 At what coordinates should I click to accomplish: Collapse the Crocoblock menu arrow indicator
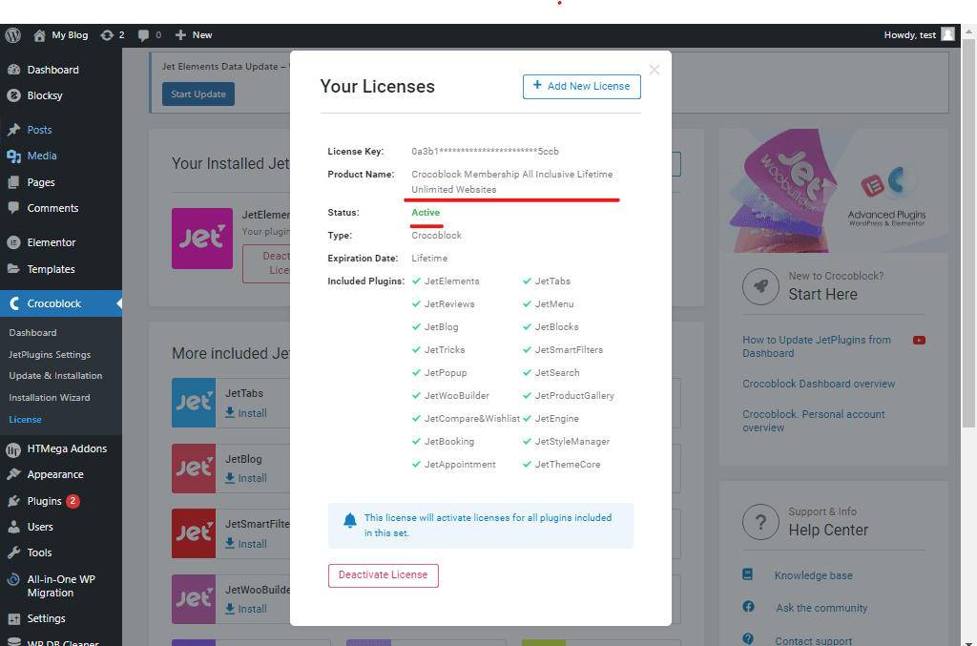click(x=119, y=303)
